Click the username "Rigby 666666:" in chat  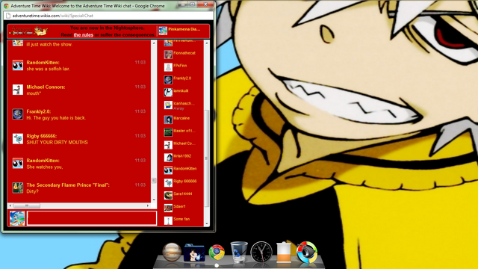coord(42,136)
